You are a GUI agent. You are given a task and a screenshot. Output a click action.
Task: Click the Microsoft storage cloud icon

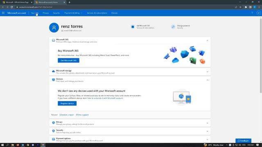click(54, 71)
